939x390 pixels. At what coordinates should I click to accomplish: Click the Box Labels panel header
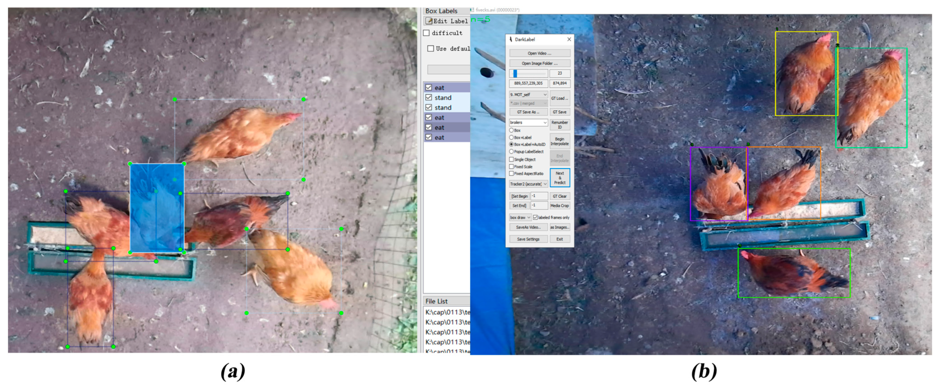(447, 11)
